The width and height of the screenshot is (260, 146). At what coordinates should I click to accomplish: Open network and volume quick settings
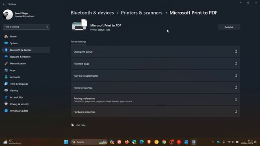click(x=233, y=142)
